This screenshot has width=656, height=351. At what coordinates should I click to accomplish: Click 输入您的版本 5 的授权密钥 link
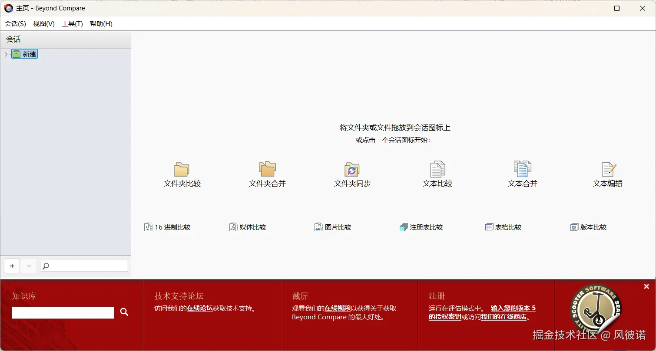pos(513,308)
